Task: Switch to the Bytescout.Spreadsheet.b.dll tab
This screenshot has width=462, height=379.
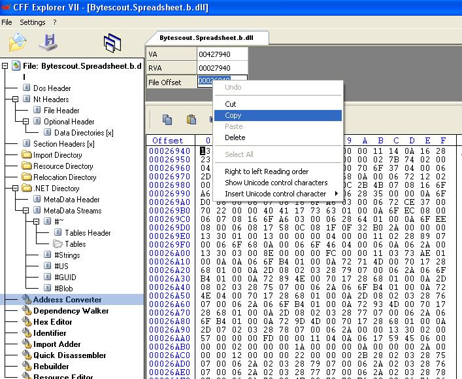Action: click(206, 38)
